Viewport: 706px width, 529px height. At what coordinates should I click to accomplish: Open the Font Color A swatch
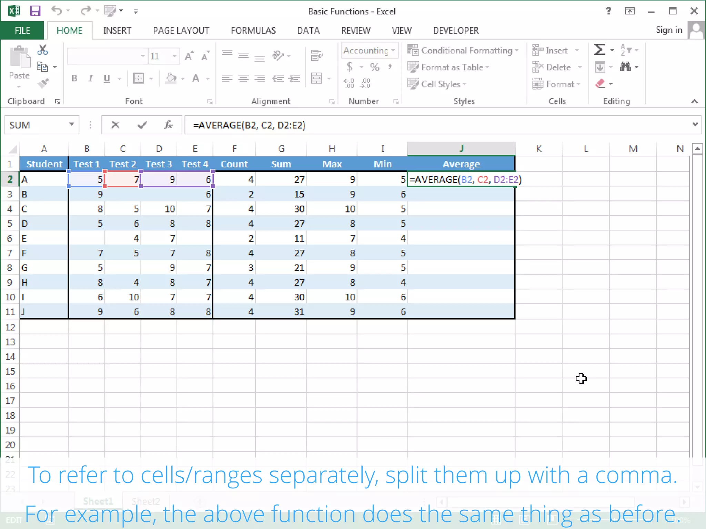[196, 79]
